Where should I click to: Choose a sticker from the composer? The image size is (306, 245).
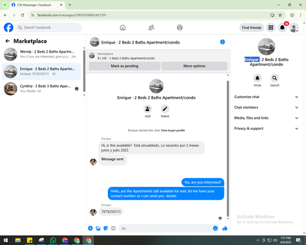[x=106, y=228]
